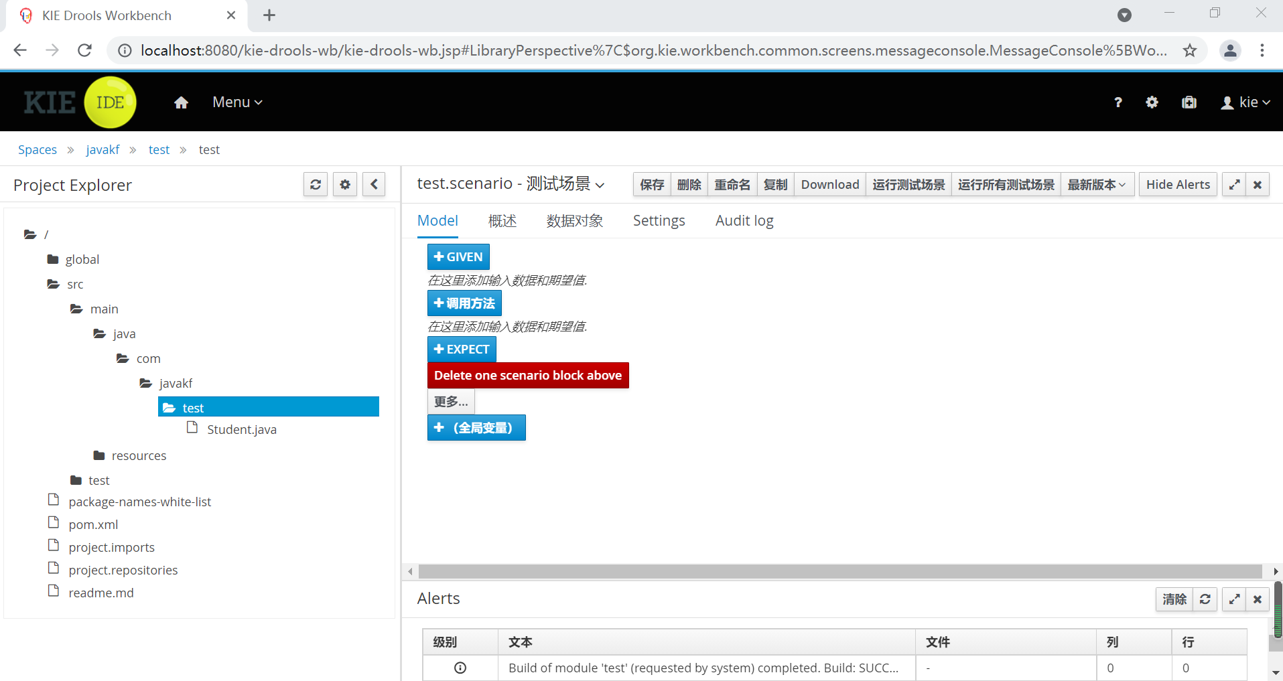Click the horizontal scrollbar right arrow

pyautogui.click(x=1275, y=571)
